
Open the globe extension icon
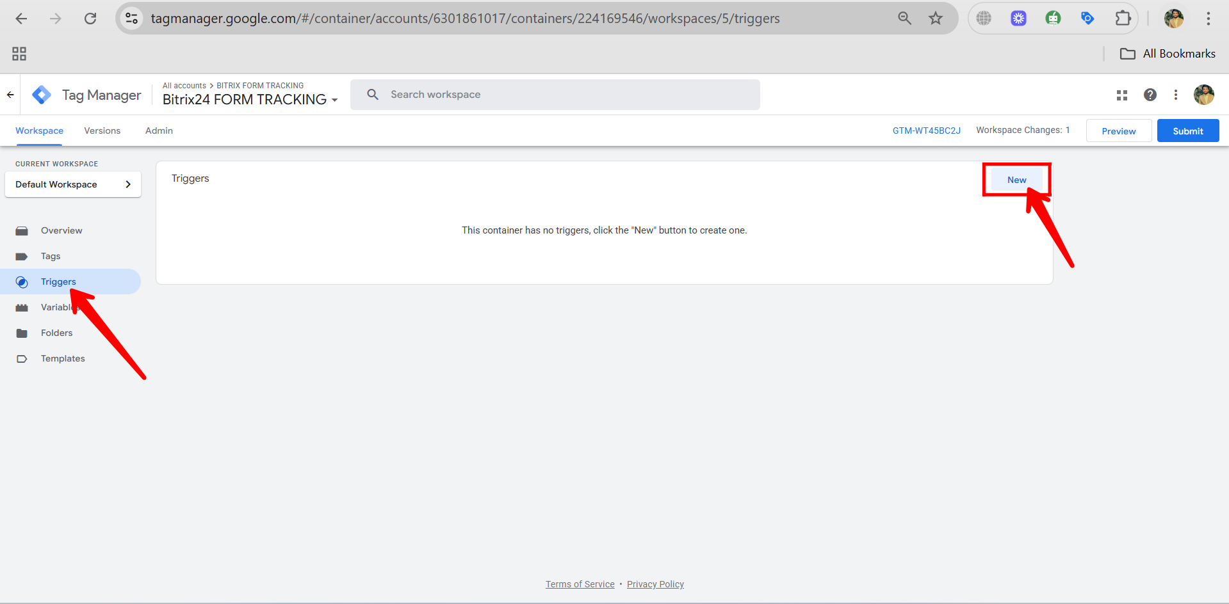984,19
